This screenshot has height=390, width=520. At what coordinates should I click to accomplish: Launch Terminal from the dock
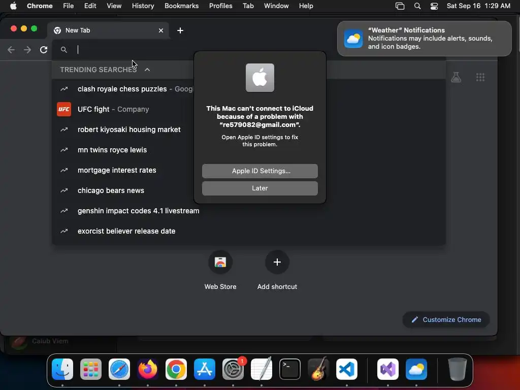290,369
